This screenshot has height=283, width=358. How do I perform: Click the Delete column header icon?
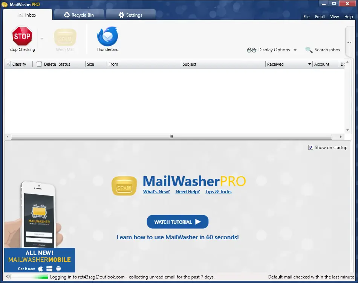(39, 64)
